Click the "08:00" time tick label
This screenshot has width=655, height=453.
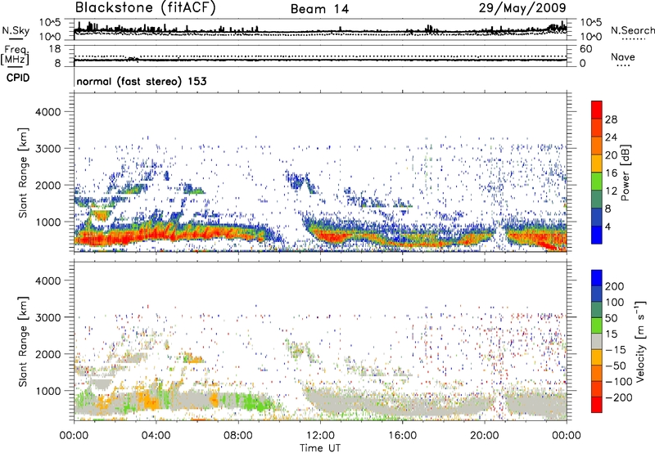tap(238, 436)
